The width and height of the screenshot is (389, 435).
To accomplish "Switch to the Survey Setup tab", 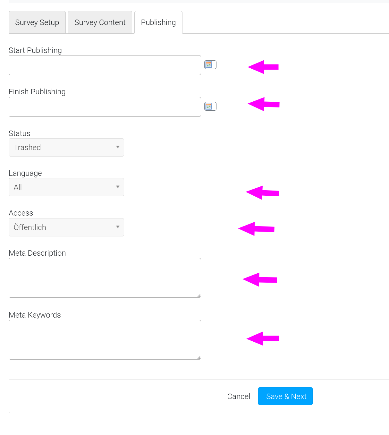I will [37, 22].
